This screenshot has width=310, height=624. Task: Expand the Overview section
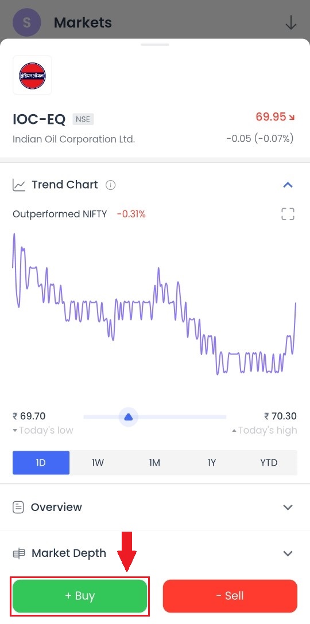(288, 508)
